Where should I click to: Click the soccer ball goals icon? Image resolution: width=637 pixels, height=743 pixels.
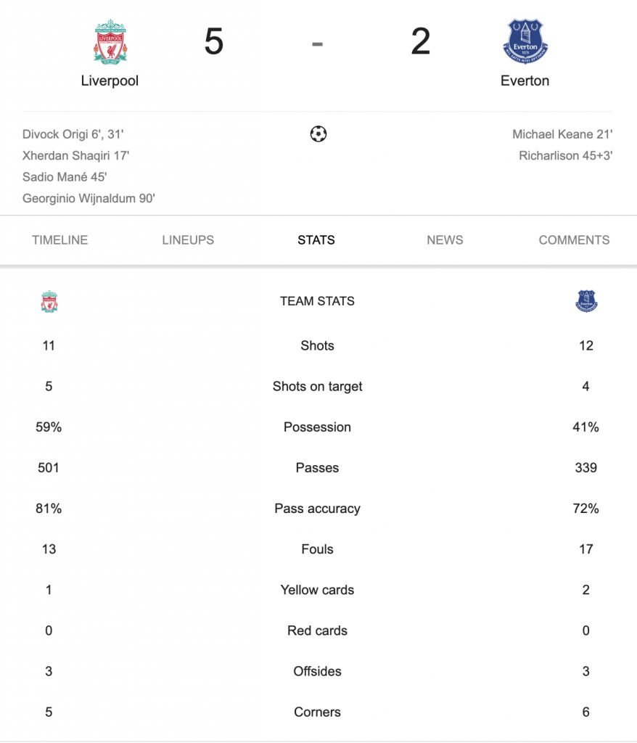click(x=318, y=134)
